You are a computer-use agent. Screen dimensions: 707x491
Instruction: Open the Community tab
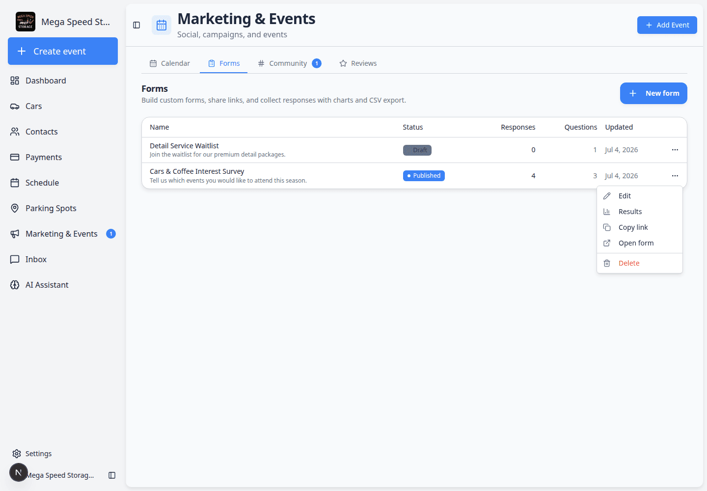(289, 63)
